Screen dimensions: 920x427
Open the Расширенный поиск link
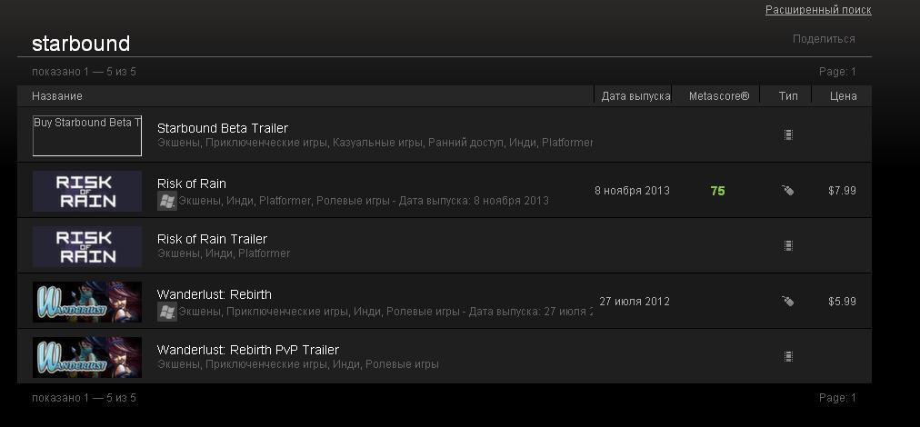(x=818, y=10)
